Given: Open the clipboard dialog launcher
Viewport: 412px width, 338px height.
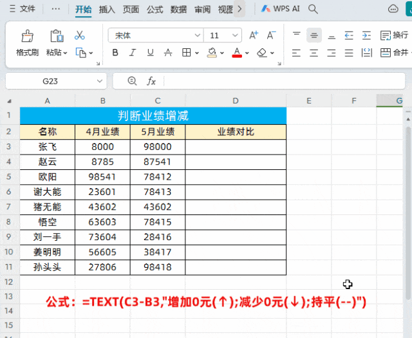Looking at the screenshot, I should [98, 64].
